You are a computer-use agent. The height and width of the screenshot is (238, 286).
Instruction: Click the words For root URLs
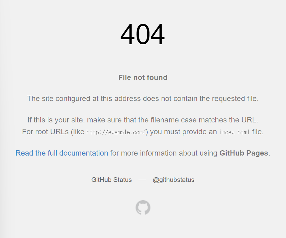click(45, 132)
